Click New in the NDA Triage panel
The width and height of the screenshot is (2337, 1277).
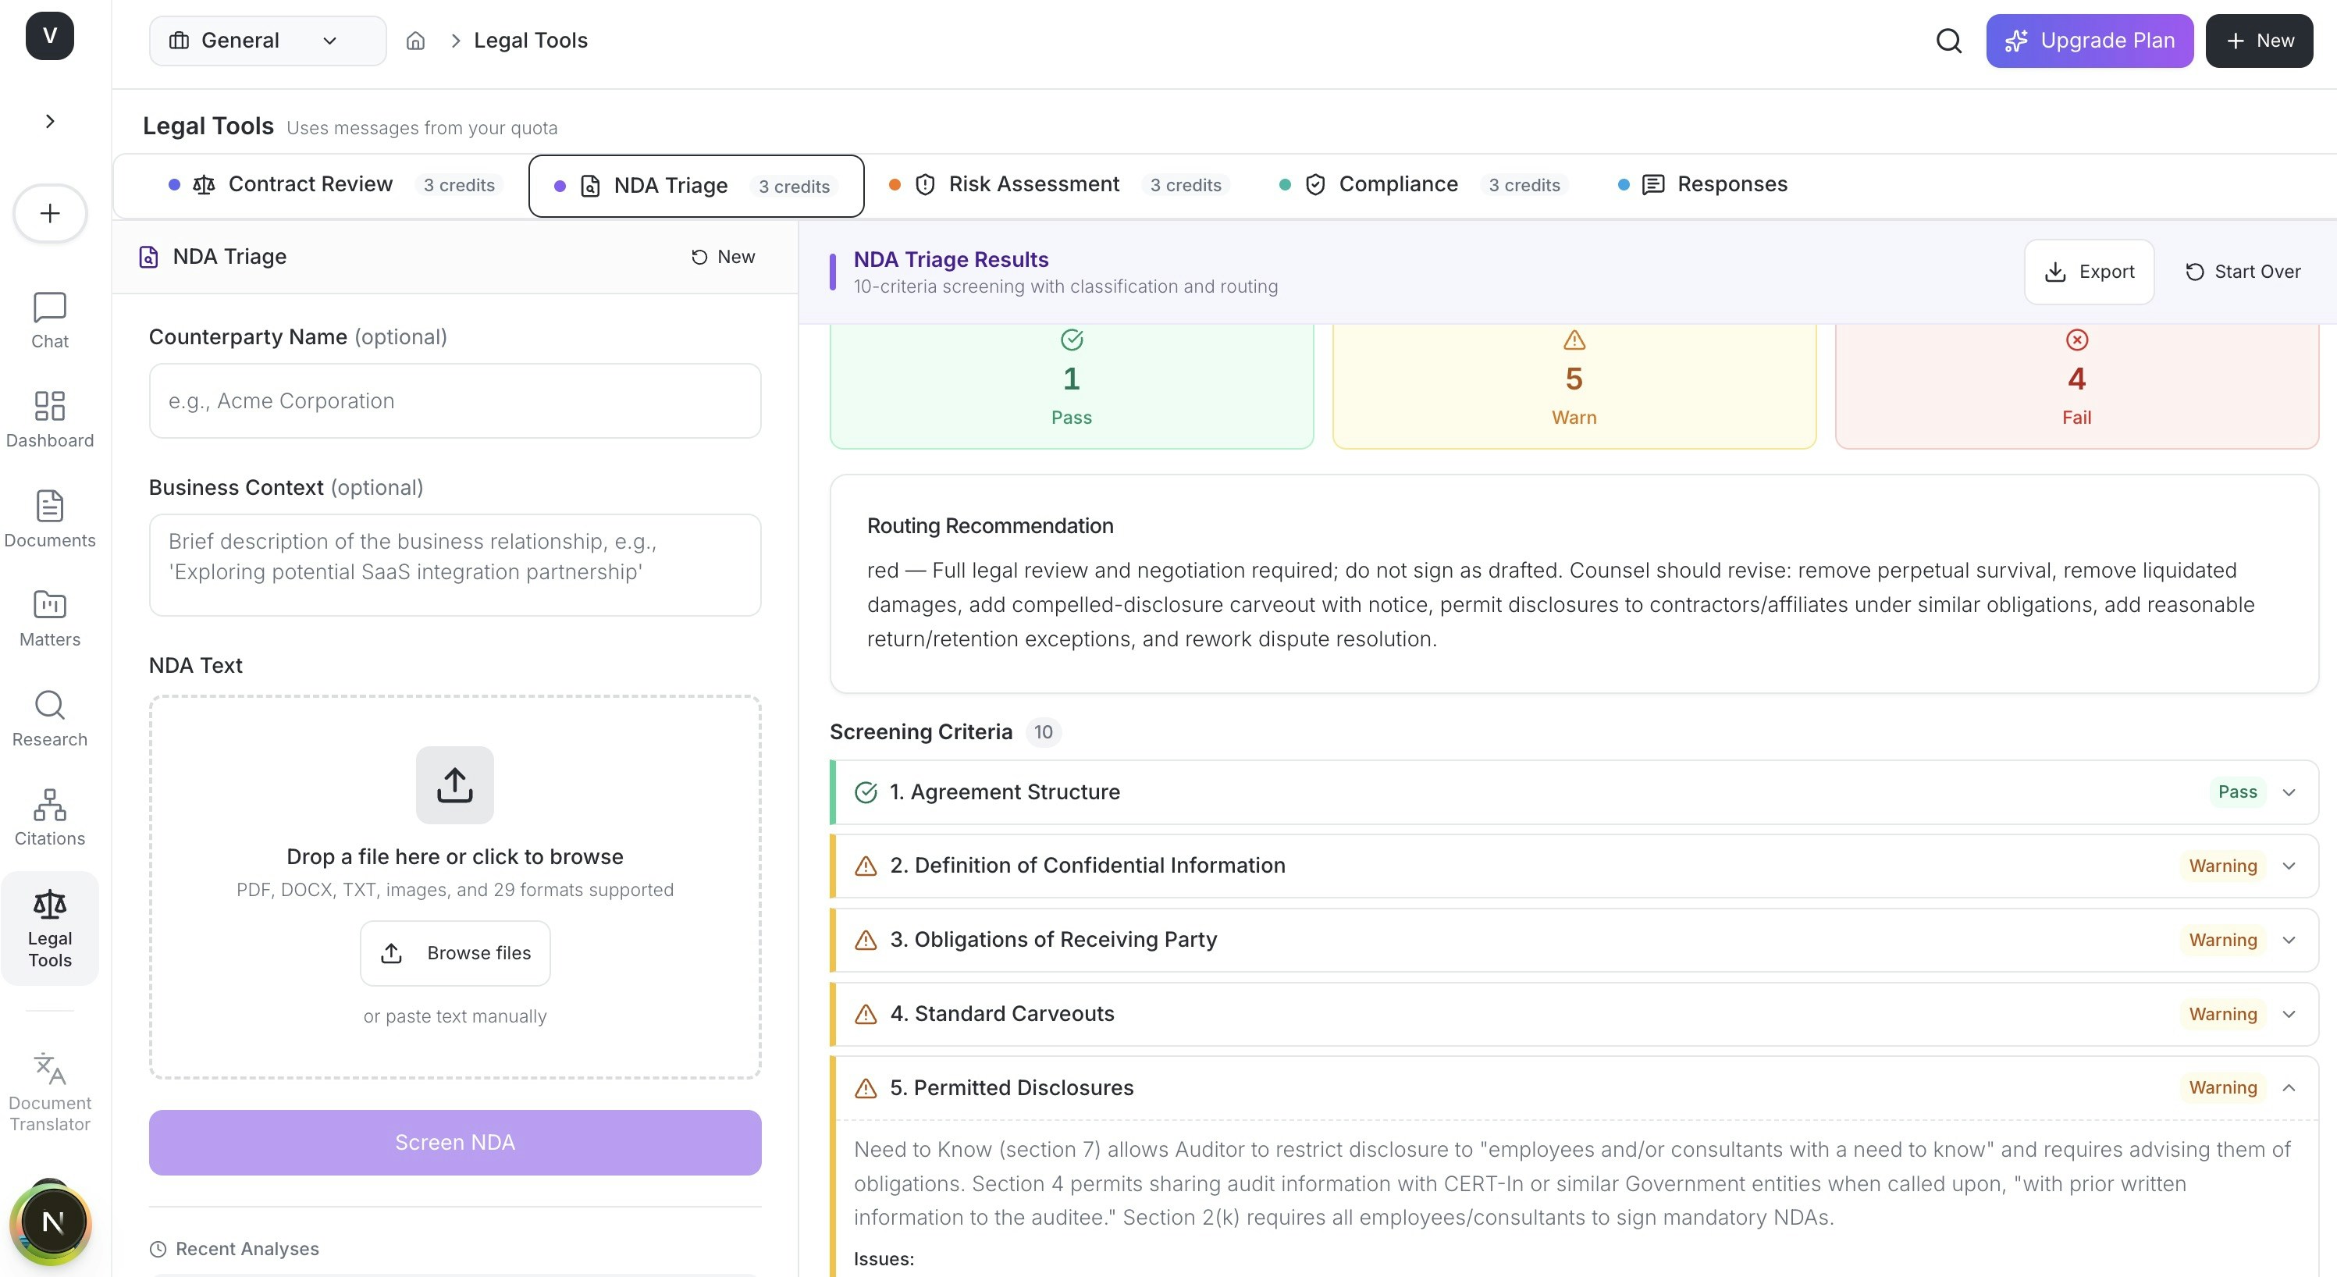723,258
